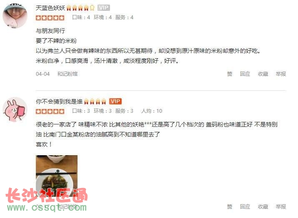Report the second review via 举报
Viewport: 298px width, 218px height.
tap(281, 206)
